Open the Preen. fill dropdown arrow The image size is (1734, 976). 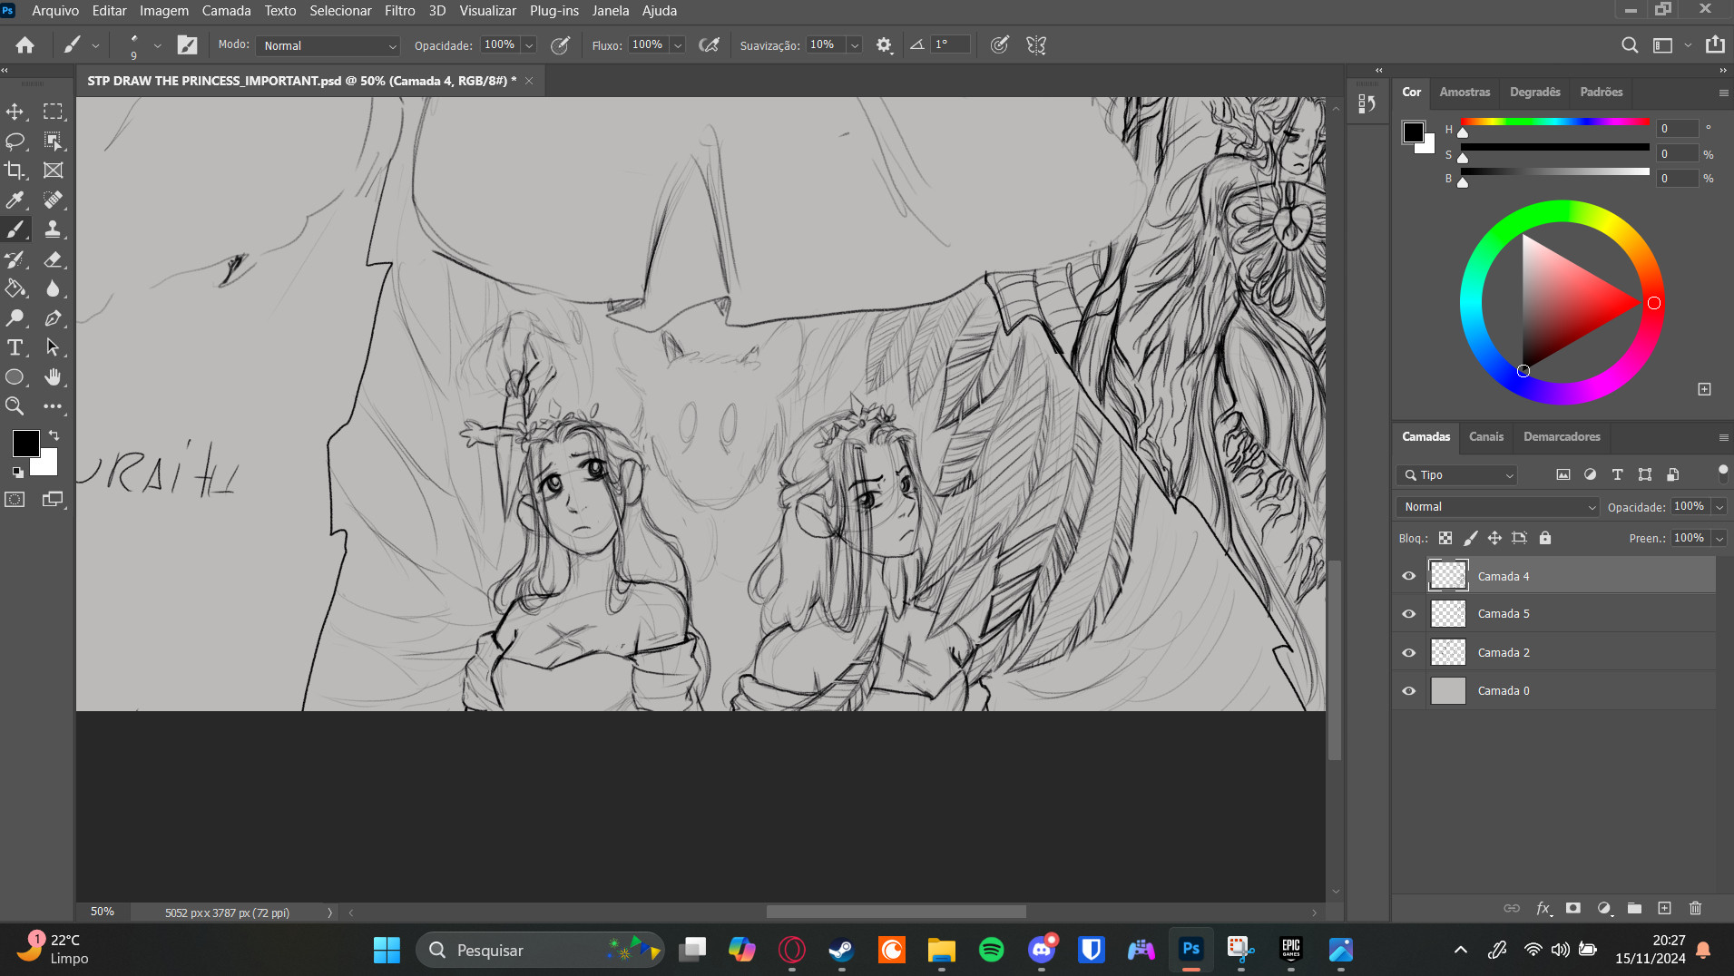tap(1719, 538)
